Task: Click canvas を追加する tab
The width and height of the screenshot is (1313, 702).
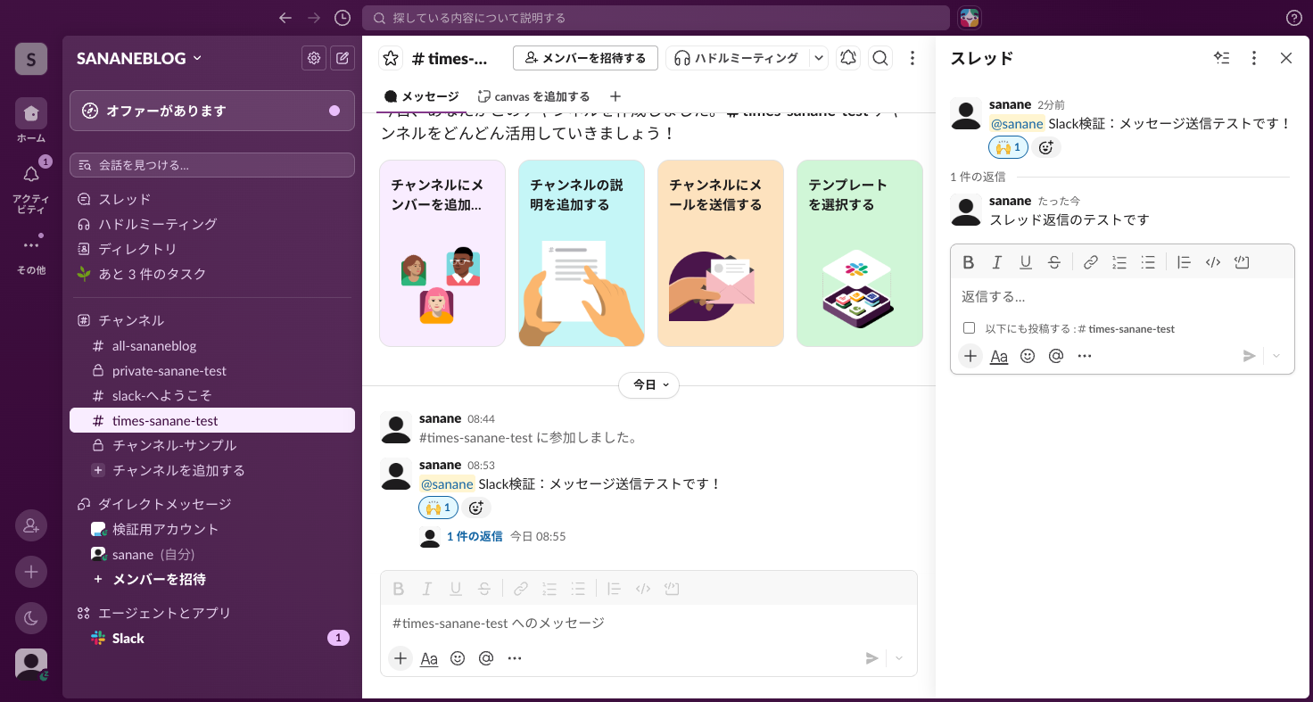Action: 533,96
